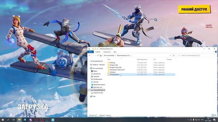This screenshot has width=218, height=122.
Task: Select Этот компьютер in navigation tree
Action: pyautogui.click(x=96, y=68)
